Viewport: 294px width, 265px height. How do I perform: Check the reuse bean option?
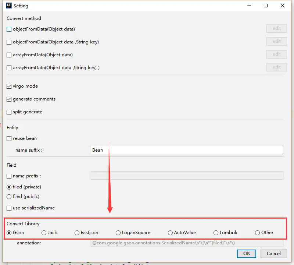[9, 139]
